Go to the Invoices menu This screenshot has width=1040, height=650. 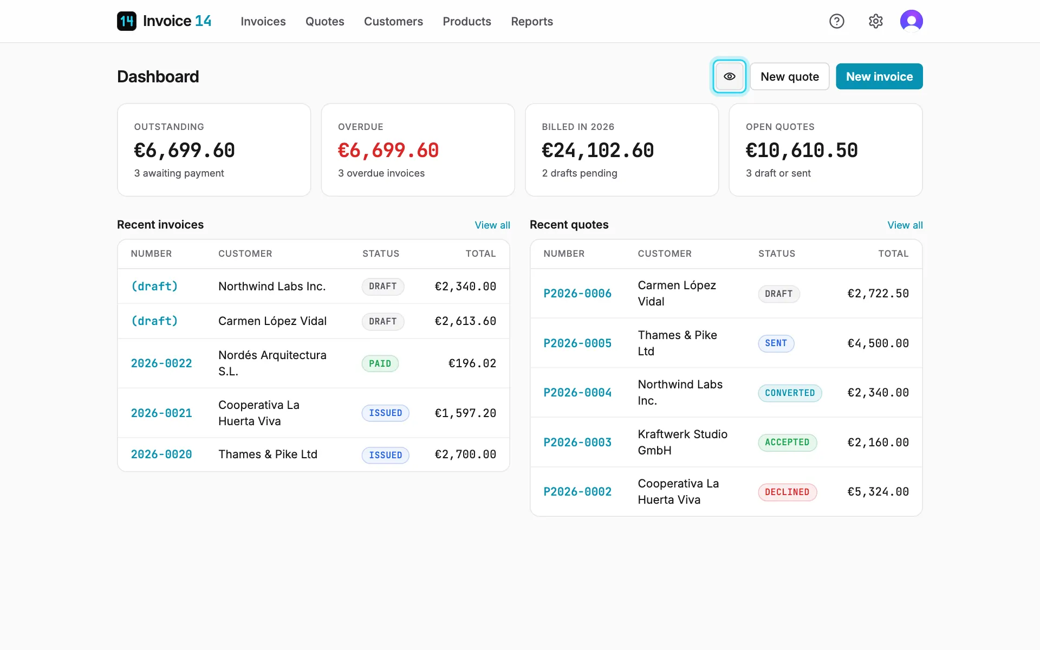(x=263, y=21)
